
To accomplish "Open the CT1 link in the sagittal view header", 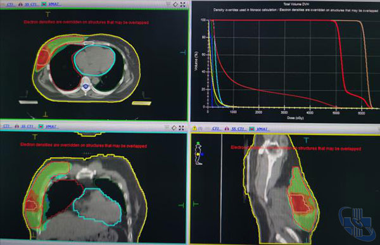I will pyautogui.click(x=216, y=129).
